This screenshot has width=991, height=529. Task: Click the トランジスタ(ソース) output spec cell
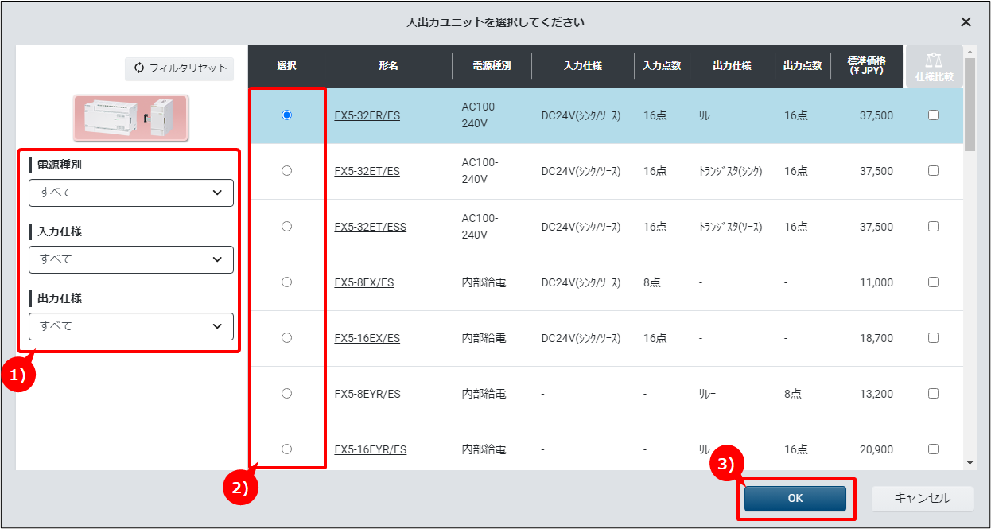point(731,227)
